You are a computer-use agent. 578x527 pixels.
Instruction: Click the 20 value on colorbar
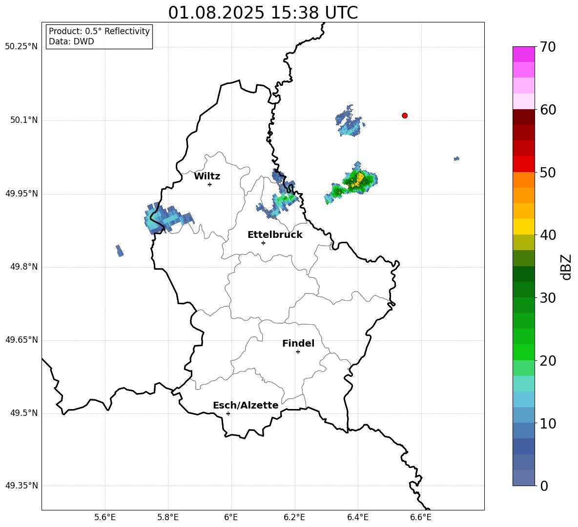(547, 361)
